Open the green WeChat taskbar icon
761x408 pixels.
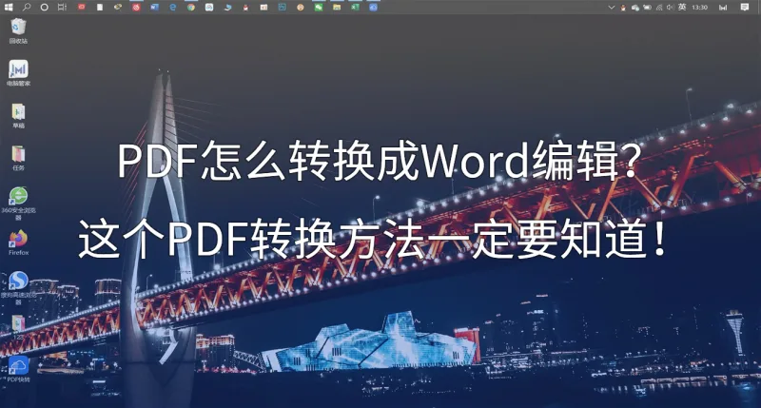click(x=319, y=8)
